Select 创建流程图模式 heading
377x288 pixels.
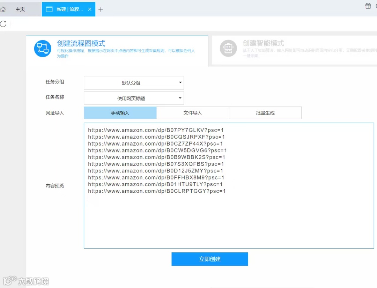(x=81, y=44)
